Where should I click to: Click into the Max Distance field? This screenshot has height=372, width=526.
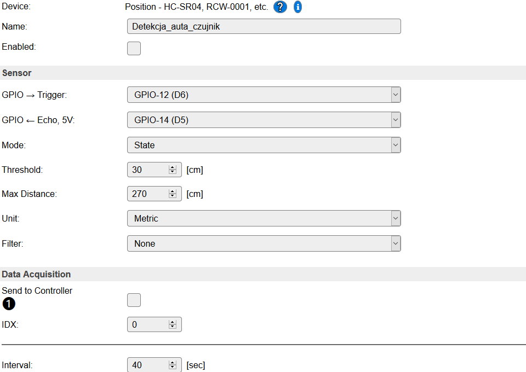tap(147, 194)
